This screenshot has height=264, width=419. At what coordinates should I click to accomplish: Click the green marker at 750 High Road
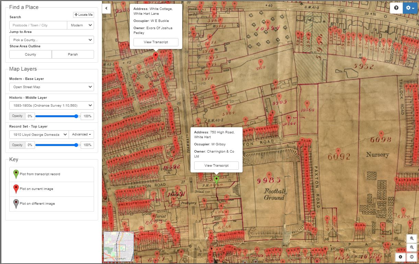[217, 179]
